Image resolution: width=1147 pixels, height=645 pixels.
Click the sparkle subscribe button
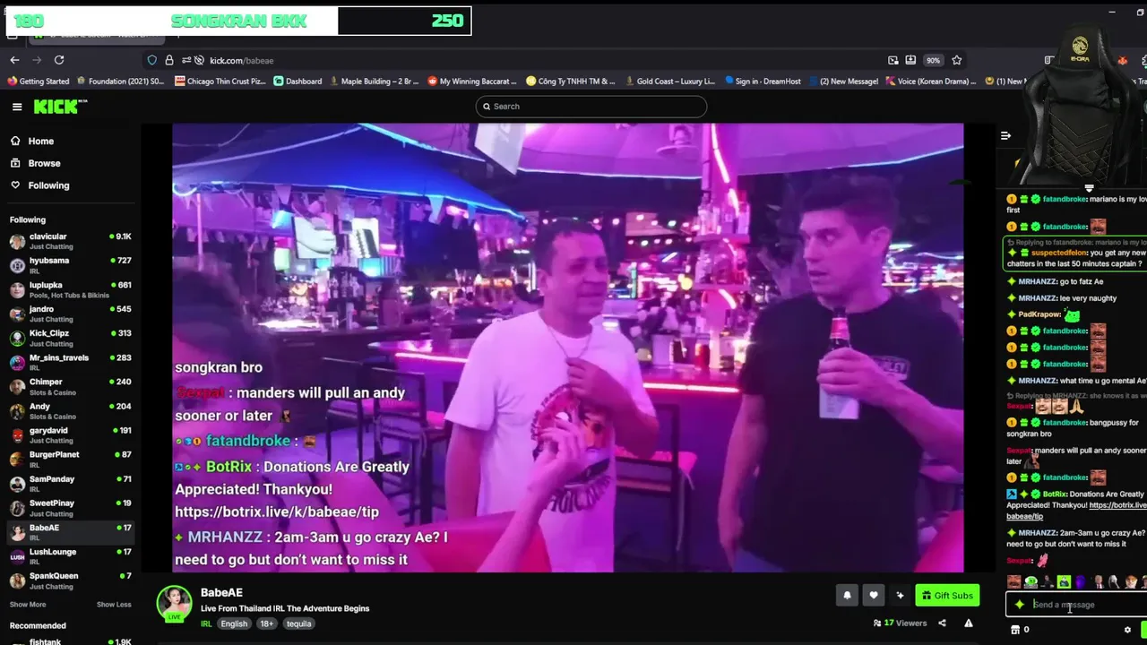(900, 595)
